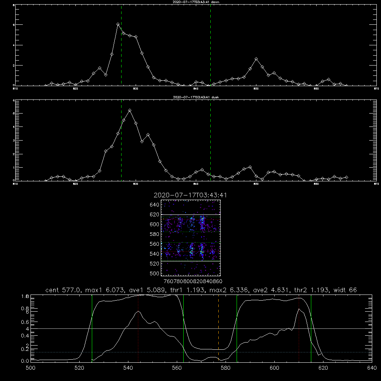Click the cyan dotted threshold line in the bottom plot
This screenshot has height=381, width=381.
click(x=201, y=352)
